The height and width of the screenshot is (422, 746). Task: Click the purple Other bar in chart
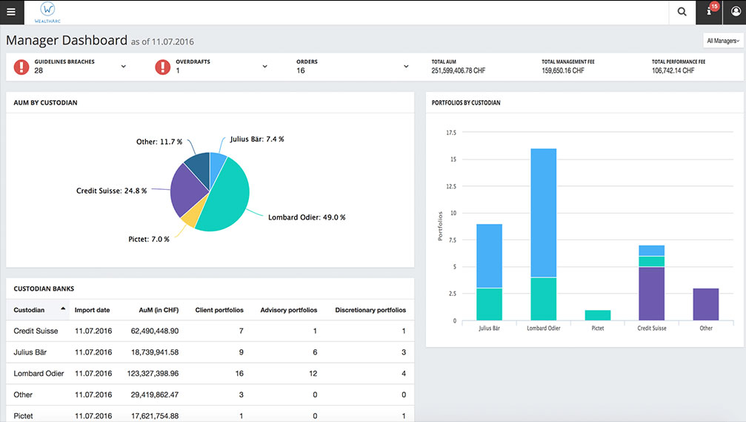point(705,304)
